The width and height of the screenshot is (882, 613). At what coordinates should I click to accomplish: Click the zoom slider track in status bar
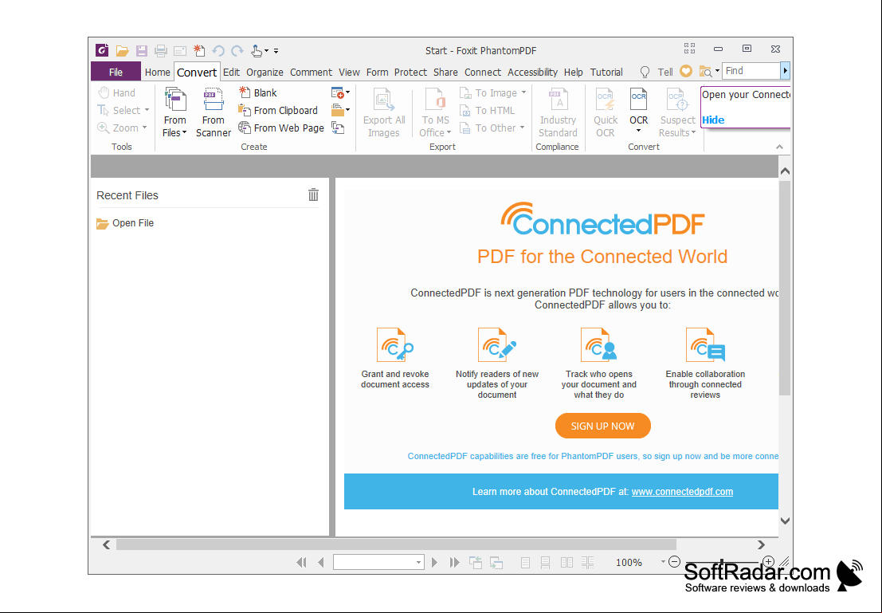[x=721, y=561]
